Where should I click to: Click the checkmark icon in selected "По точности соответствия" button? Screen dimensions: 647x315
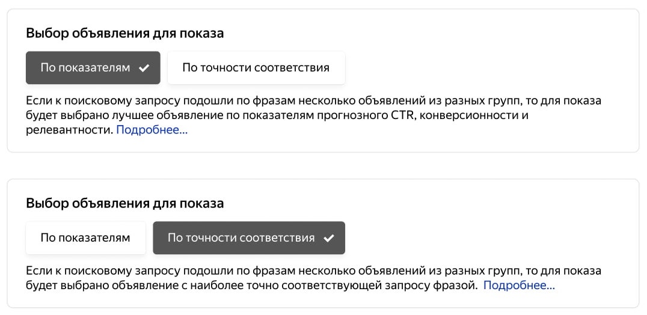pyautogui.click(x=329, y=238)
